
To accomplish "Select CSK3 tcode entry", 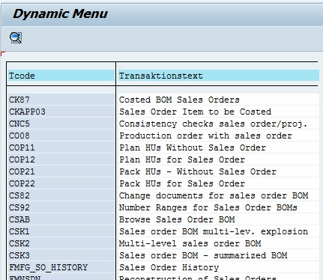I will [x=19, y=255].
